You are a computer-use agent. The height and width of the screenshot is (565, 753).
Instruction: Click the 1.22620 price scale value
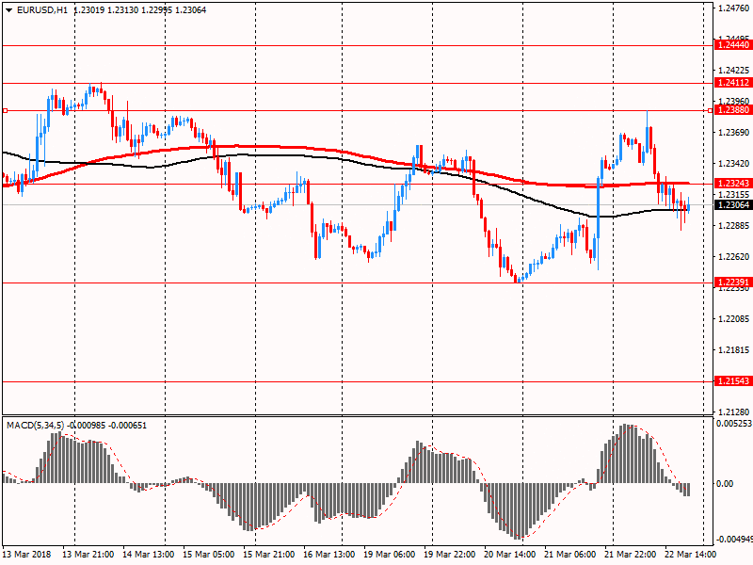(734, 257)
